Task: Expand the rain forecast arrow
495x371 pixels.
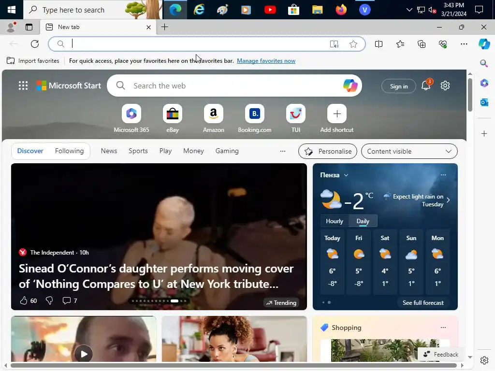Action: click(448, 200)
